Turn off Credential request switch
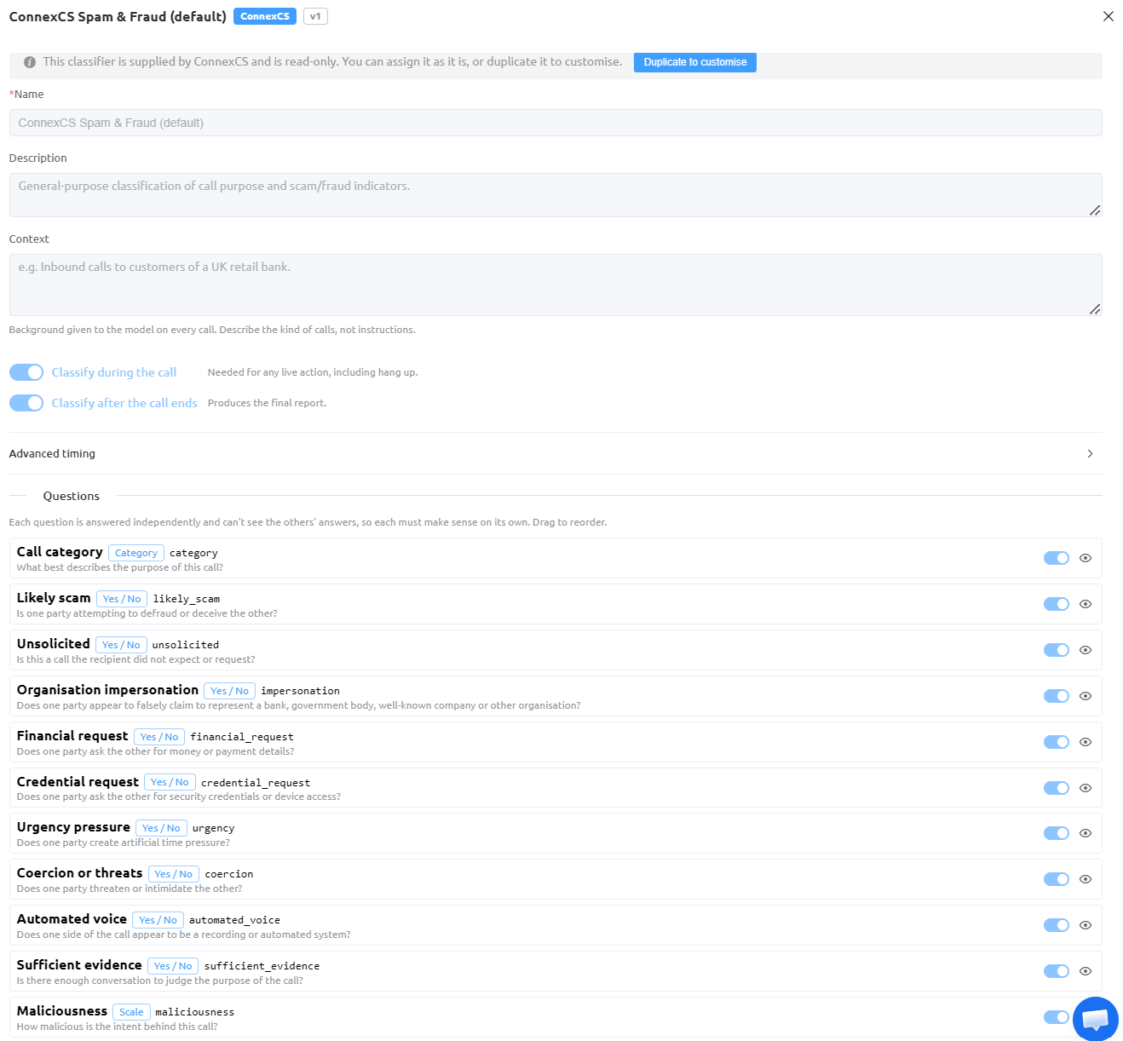Image resolution: width=1123 pixels, height=1041 pixels. click(x=1057, y=788)
